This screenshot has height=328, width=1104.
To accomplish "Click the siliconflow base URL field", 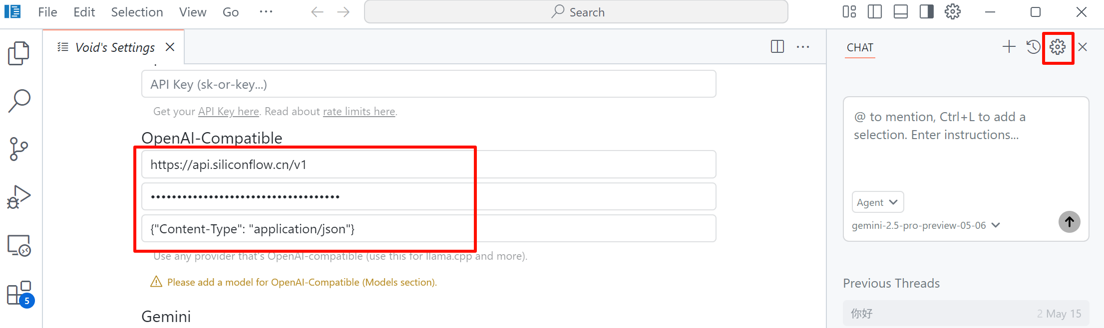I will 429,164.
